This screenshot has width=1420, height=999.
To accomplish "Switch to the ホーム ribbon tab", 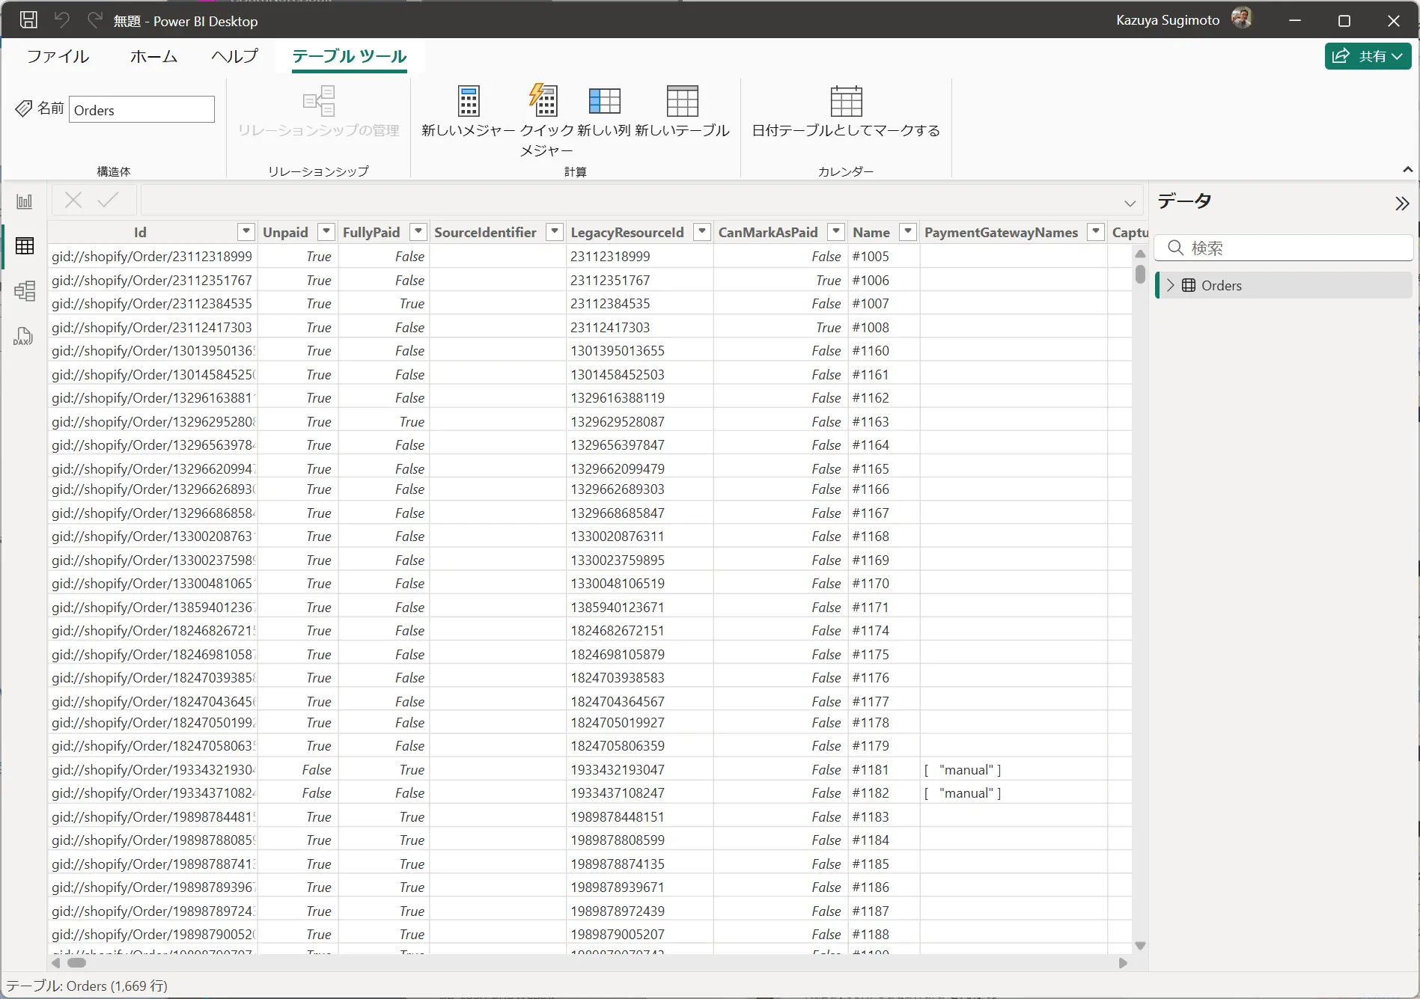I will (153, 56).
